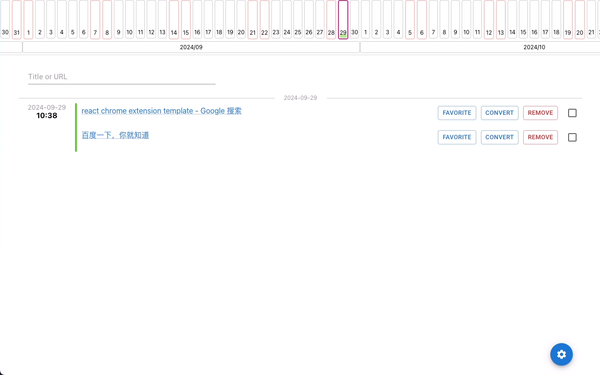Favorite the 百度一下 entry
600x375 pixels.
[x=457, y=137]
